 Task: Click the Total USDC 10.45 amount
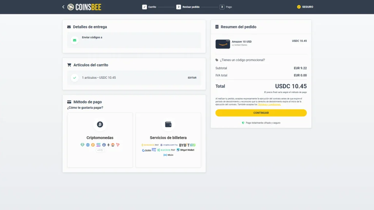291,86
